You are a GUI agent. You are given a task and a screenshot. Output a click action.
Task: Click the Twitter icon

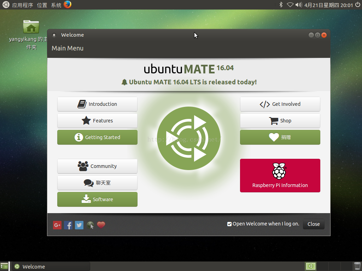pos(79,225)
